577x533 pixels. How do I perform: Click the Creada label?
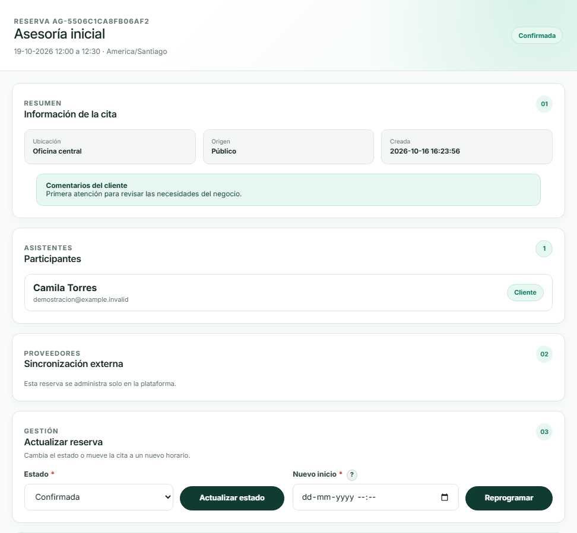point(400,142)
